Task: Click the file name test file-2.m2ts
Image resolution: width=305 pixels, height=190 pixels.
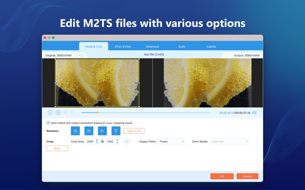Action: pos(154,54)
